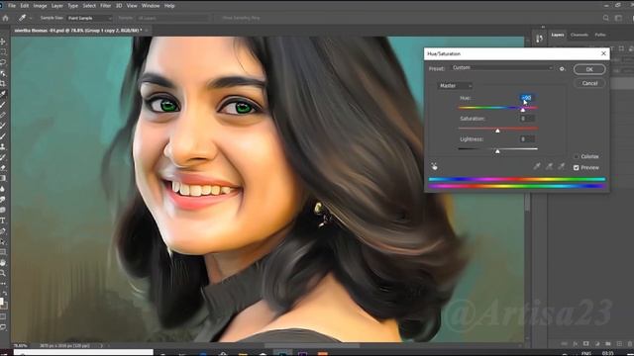Switch to the Channels tab
This screenshot has width=634, height=356.
[579, 36]
